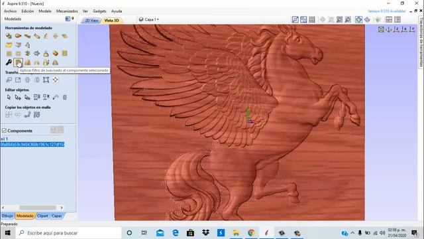Open Microsoft Edge from the taskbar
This screenshot has height=239, width=424.
[x=175, y=233]
